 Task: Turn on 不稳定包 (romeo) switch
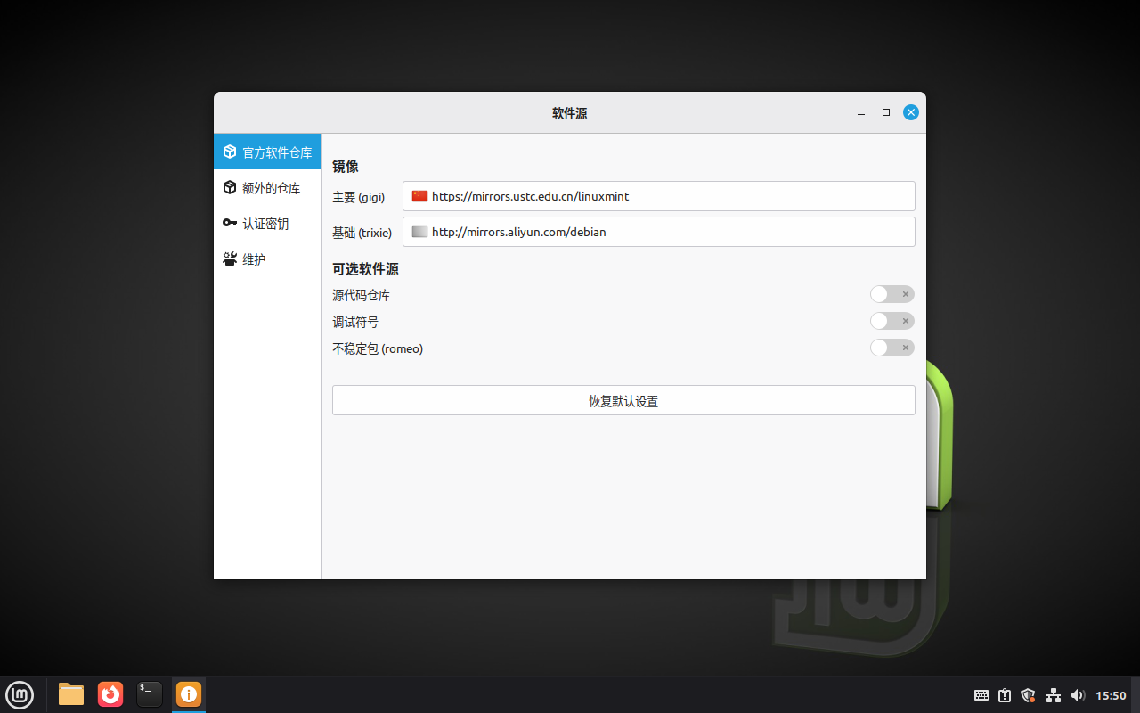pos(892,348)
